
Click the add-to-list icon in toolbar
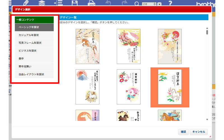(58, 3)
